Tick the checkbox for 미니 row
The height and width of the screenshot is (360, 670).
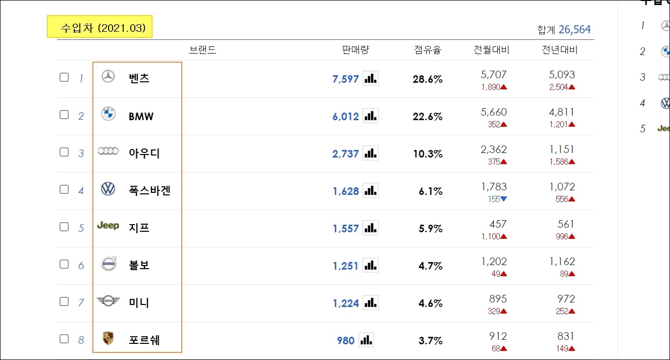point(64,301)
